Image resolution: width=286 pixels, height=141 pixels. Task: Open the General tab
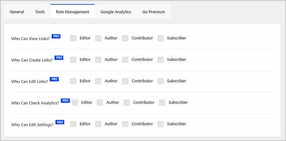coord(17,12)
